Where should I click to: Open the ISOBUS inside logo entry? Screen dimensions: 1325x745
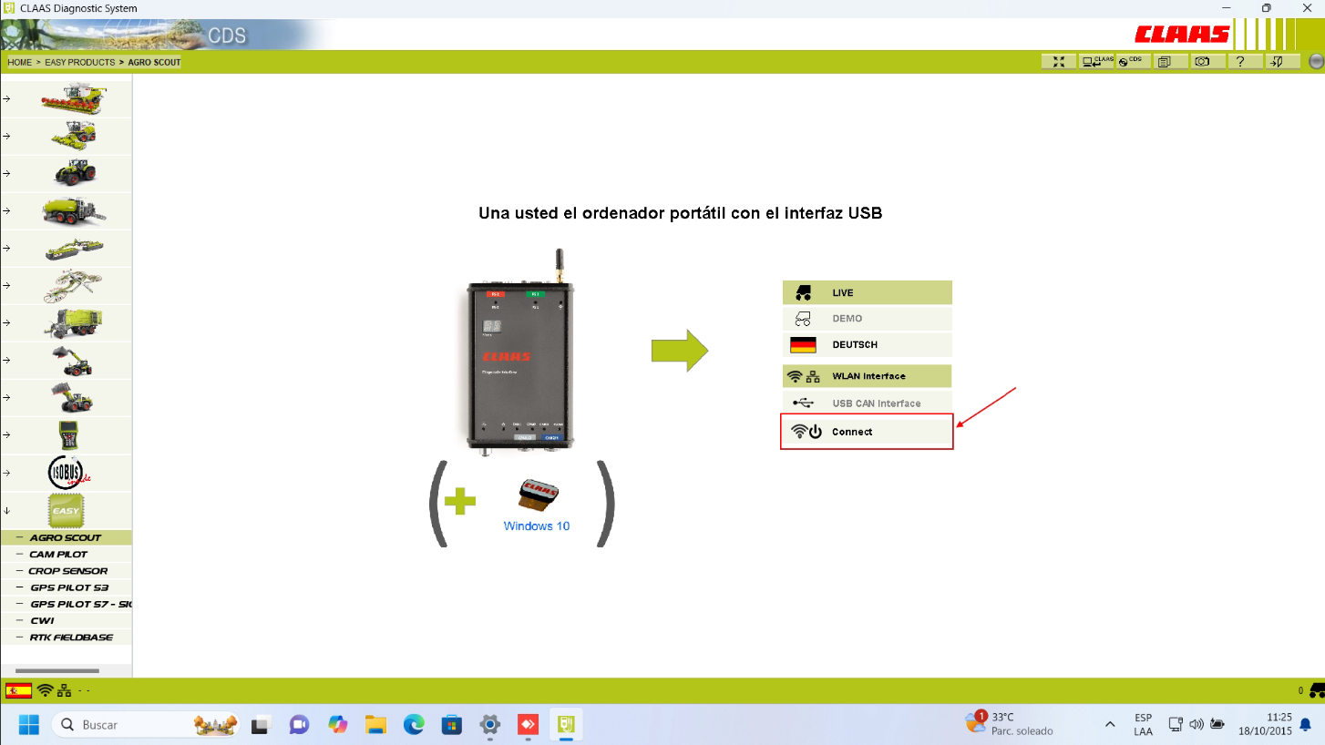(69, 473)
